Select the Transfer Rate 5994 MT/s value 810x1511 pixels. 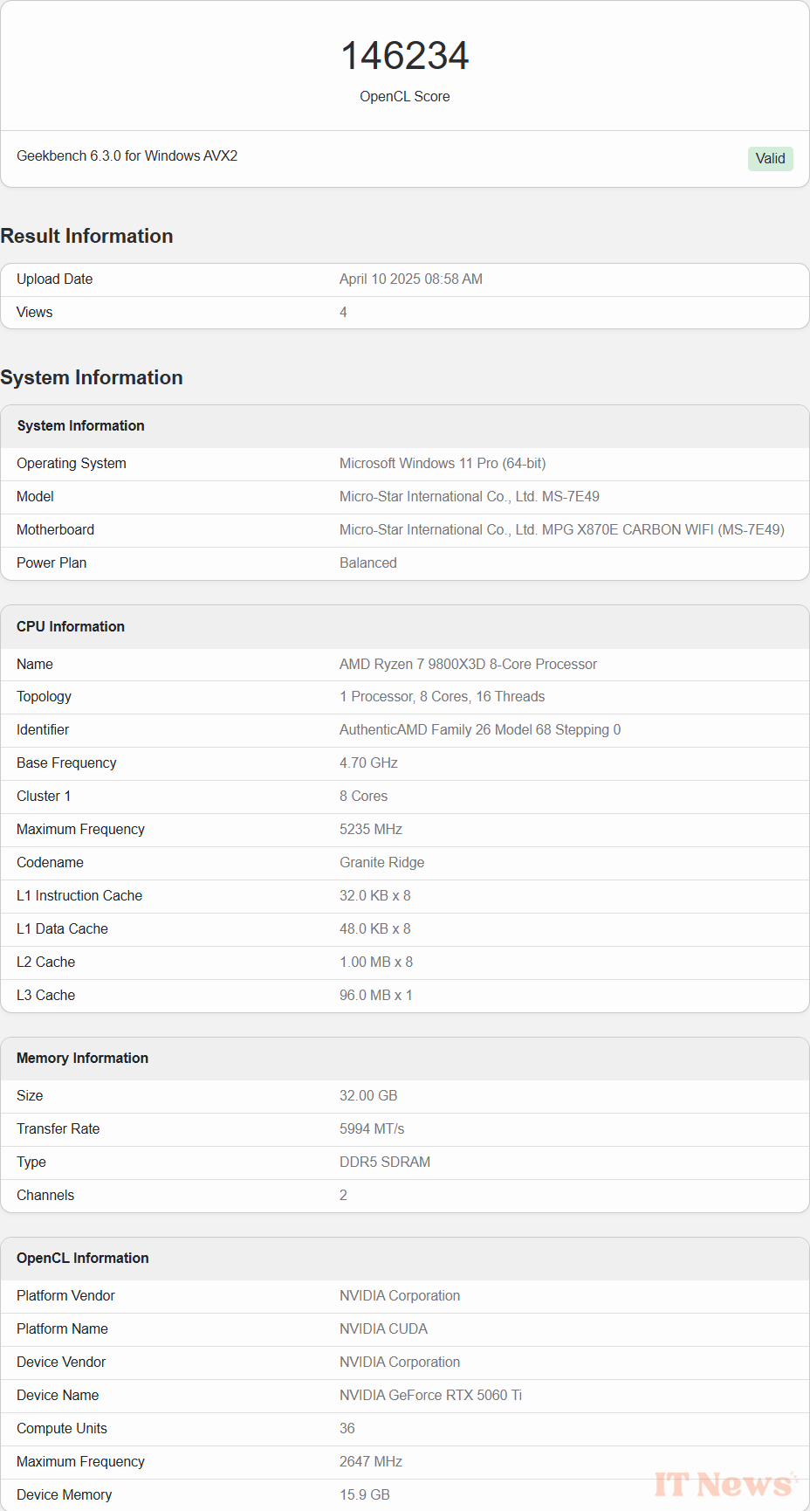coord(372,1129)
